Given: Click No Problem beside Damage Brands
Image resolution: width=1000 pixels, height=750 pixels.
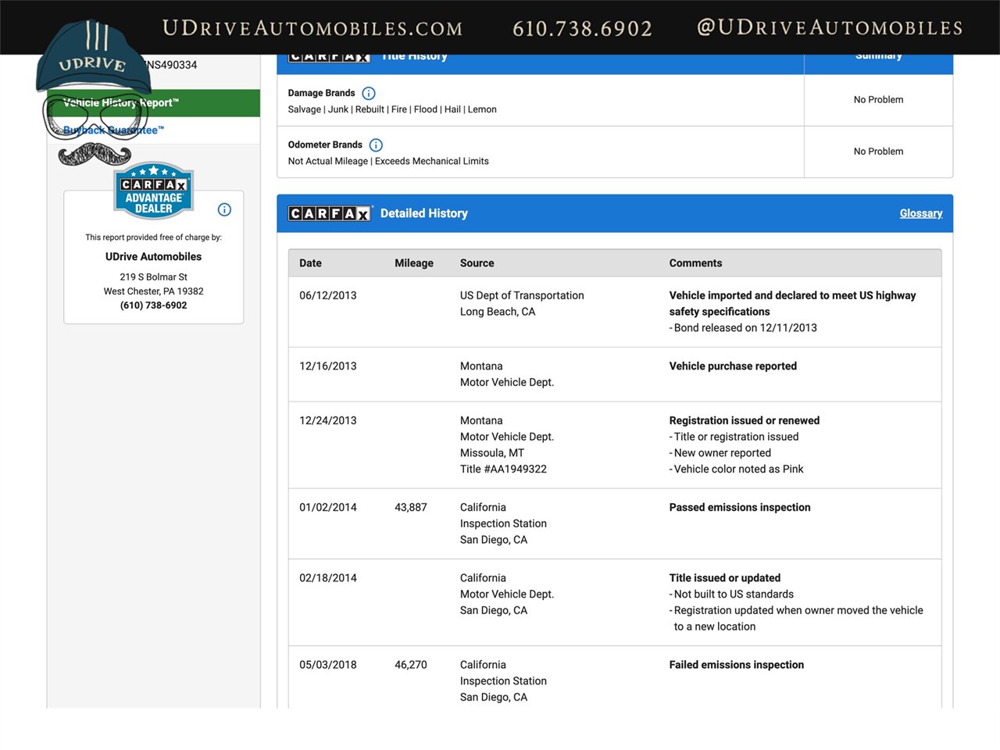Looking at the screenshot, I should tap(878, 99).
